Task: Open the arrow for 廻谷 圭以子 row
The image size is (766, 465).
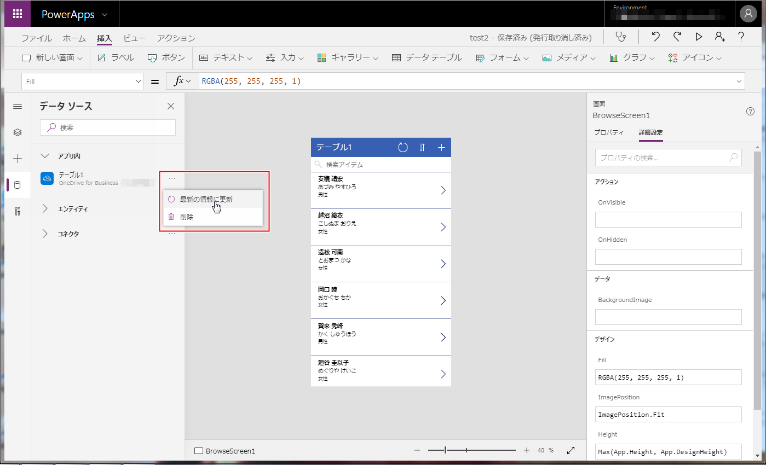Action: pos(443,374)
